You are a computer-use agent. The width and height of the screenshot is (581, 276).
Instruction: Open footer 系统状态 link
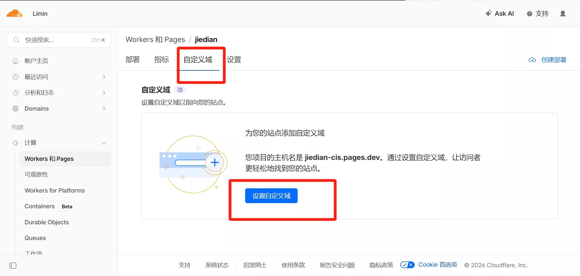(217, 265)
